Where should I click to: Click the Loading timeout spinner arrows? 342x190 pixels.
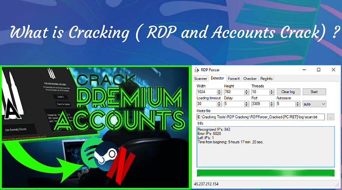219,104
